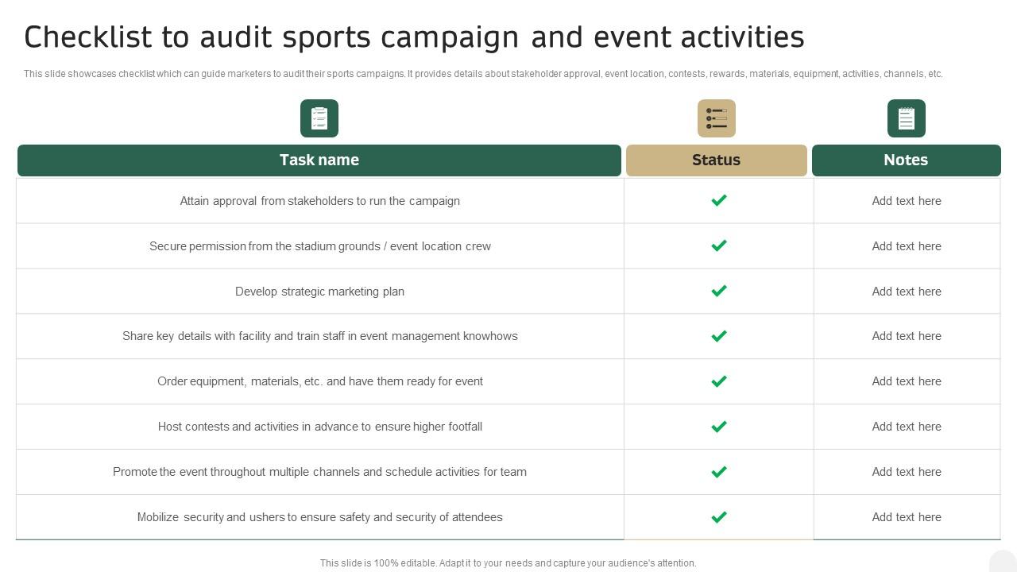Viewport: 1017px width, 572px height.
Task: Click 'Add text here' in stadium permission row
Action: point(907,246)
